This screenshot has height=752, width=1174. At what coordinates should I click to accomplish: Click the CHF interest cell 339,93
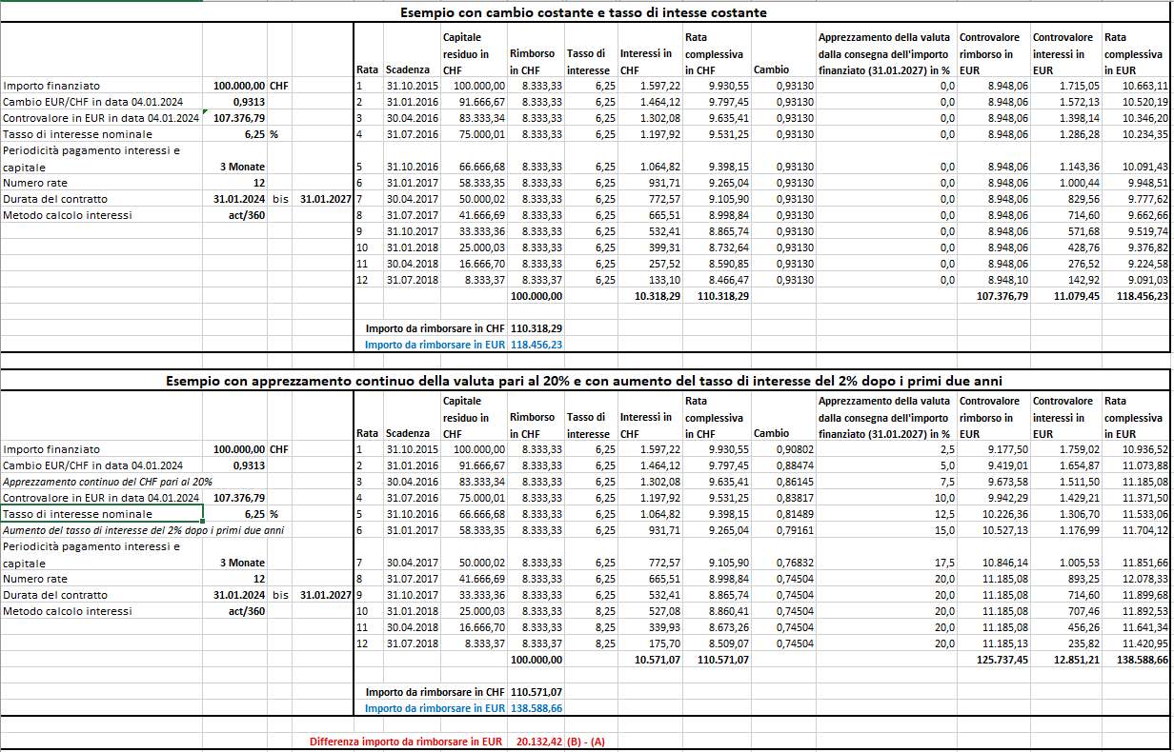pos(650,627)
